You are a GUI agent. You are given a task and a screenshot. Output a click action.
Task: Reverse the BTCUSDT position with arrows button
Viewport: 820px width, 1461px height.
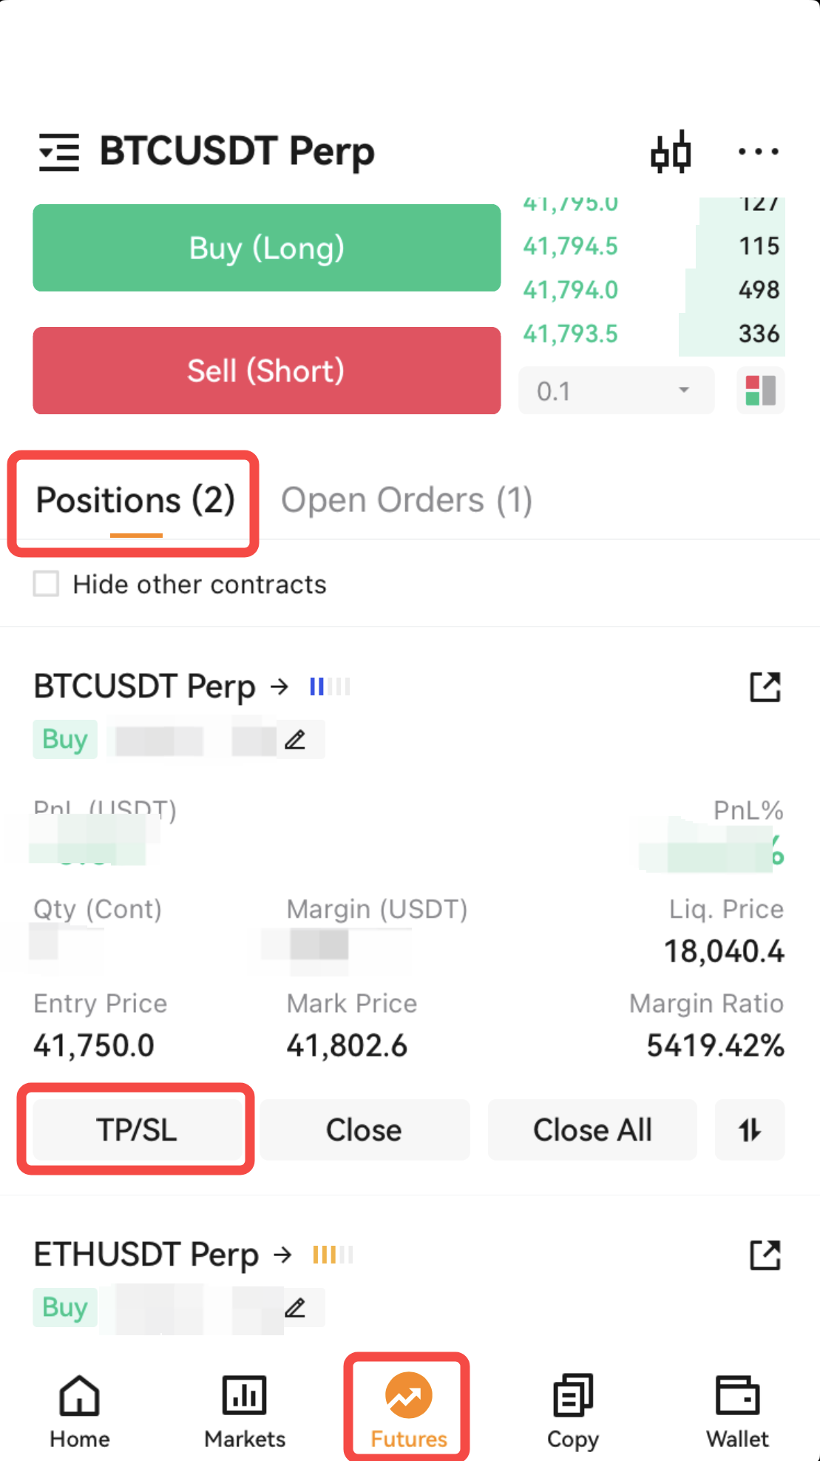[750, 1130]
